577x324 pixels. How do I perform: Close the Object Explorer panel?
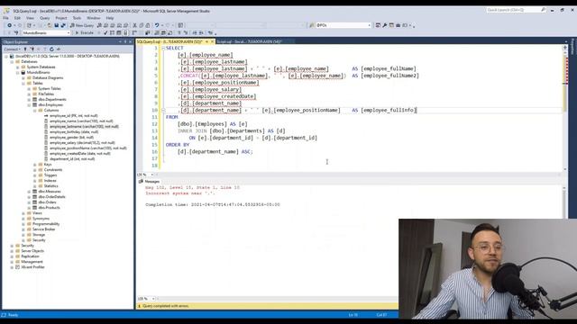pyautogui.click(x=130, y=42)
